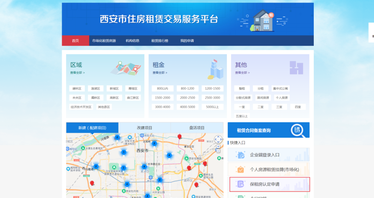The width and height of the screenshot is (374, 198).
Task: Expand 查看全部 under 租金
Action: pos(160,73)
